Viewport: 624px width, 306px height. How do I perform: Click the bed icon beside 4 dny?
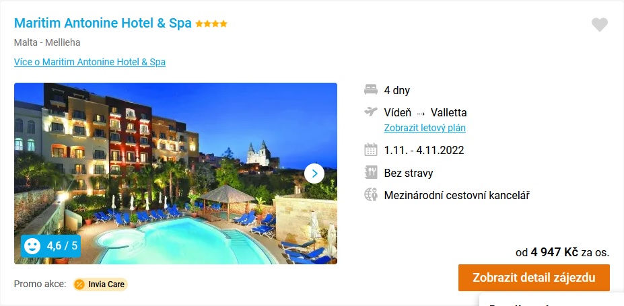pos(370,90)
